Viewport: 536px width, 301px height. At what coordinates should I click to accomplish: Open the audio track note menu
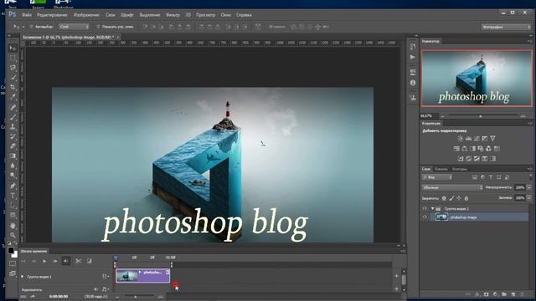(x=106, y=289)
